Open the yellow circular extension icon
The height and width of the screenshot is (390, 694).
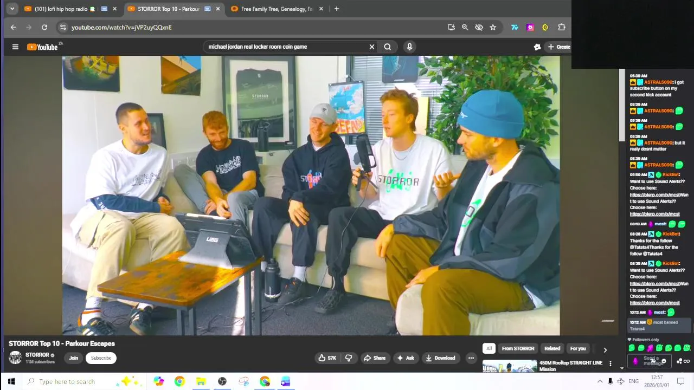coord(545,27)
